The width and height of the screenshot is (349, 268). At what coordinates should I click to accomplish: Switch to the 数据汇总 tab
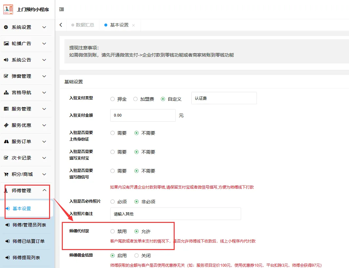[83, 25]
